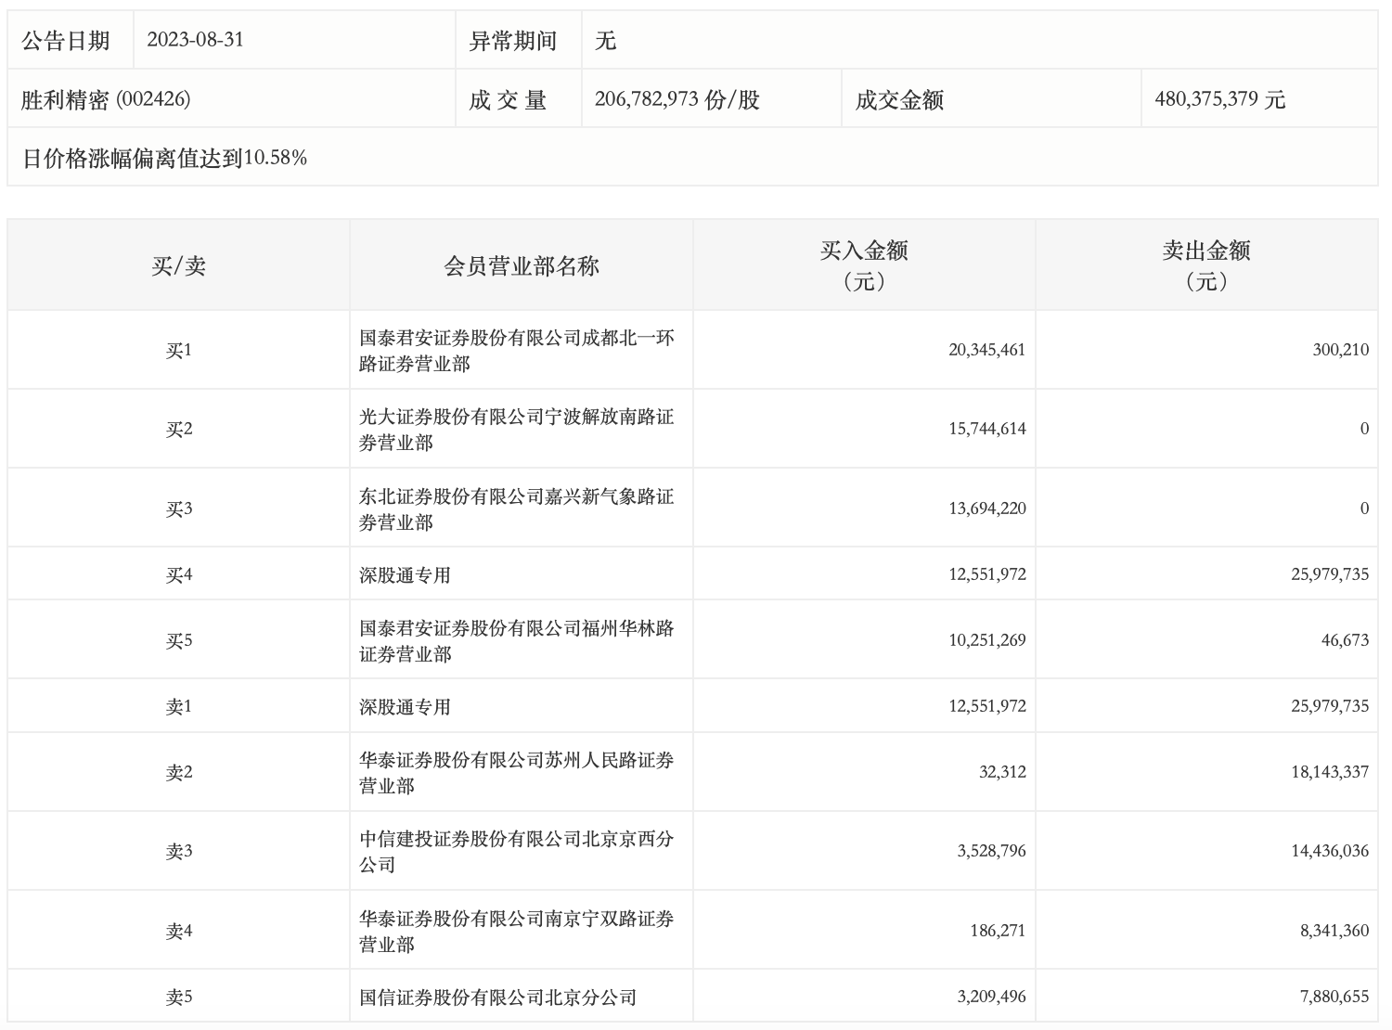Click 深股通专用 in the 买4 row
Viewport: 1392px width, 1030px height.
pos(405,575)
